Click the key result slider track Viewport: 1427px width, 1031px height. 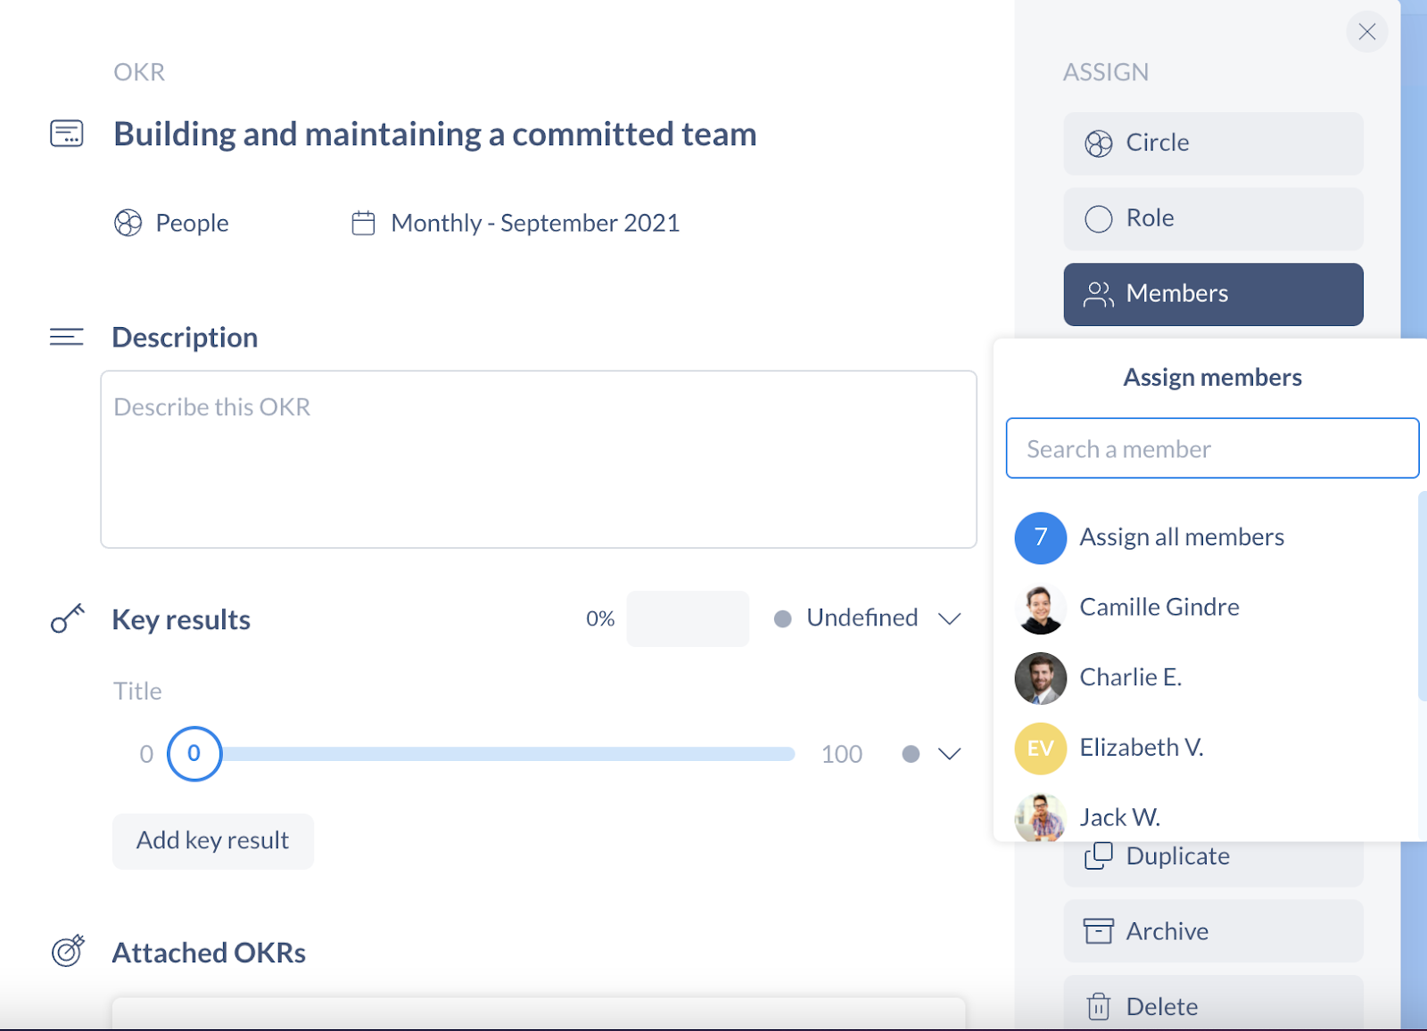point(508,754)
